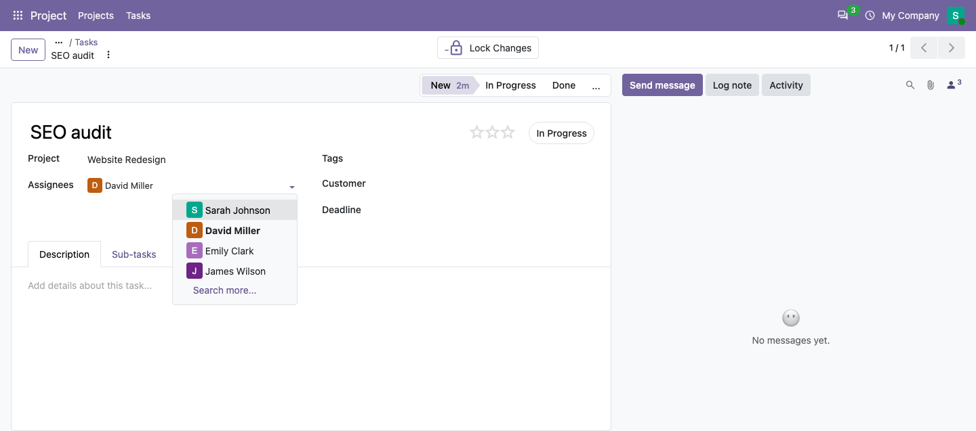Open the Tasks menu
The width and height of the screenshot is (976, 431).
(x=138, y=15)
